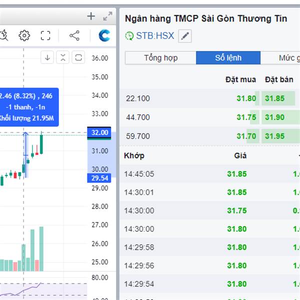Screen dimensions: 300x300
Task: Click the lightning search icon in toolbar
Action: (x=4, y=35)
